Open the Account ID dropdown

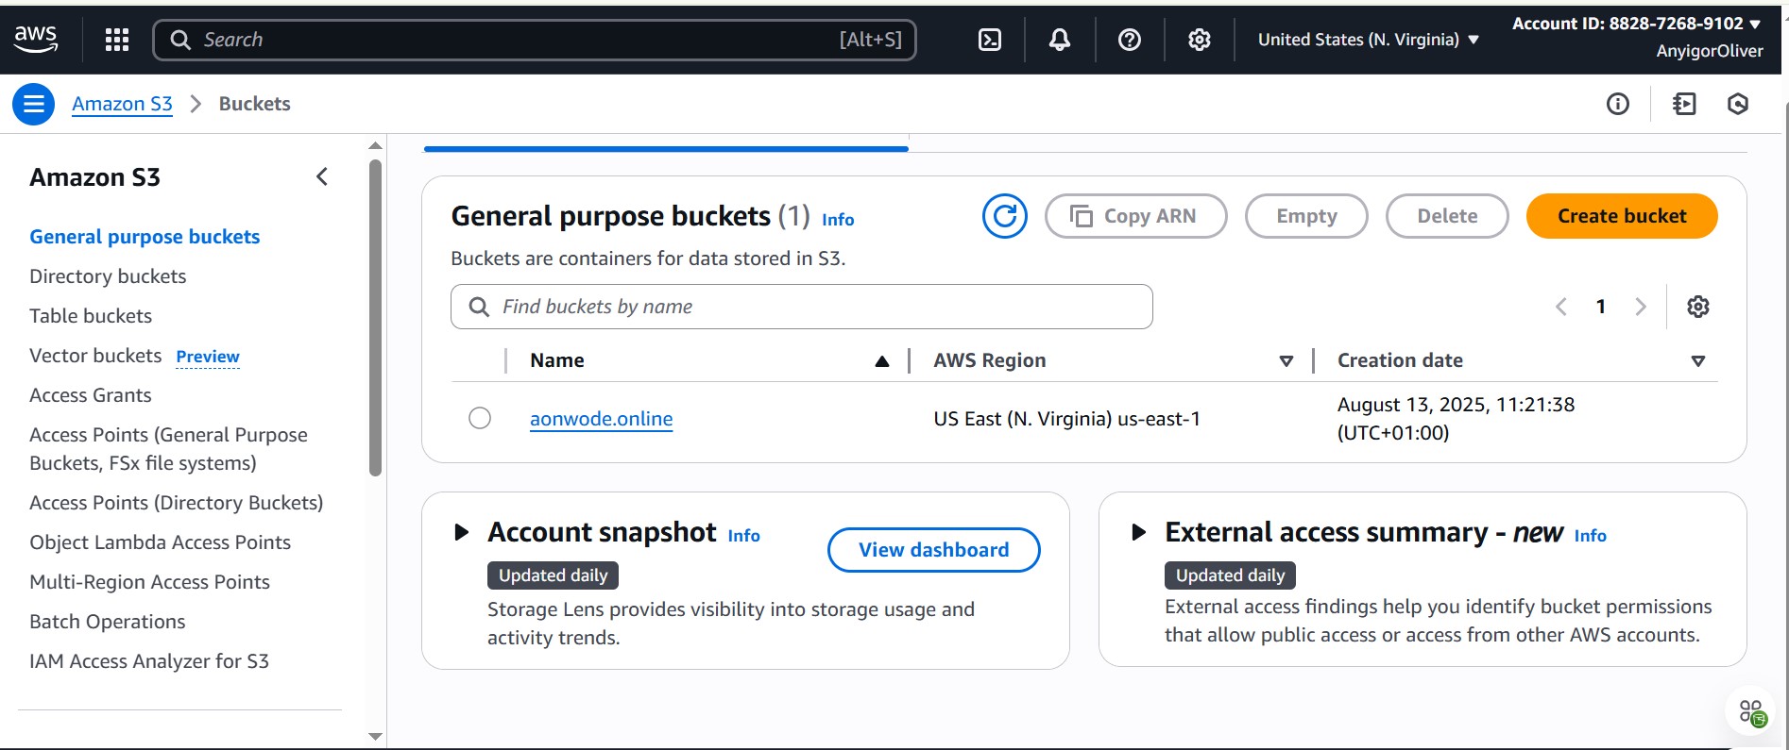1637,24
